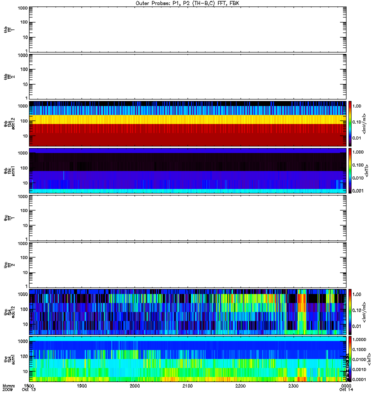Click "0.1000" on the thc scm1 color bar
Screen dimensions: 375x400
tap(359, 349)
